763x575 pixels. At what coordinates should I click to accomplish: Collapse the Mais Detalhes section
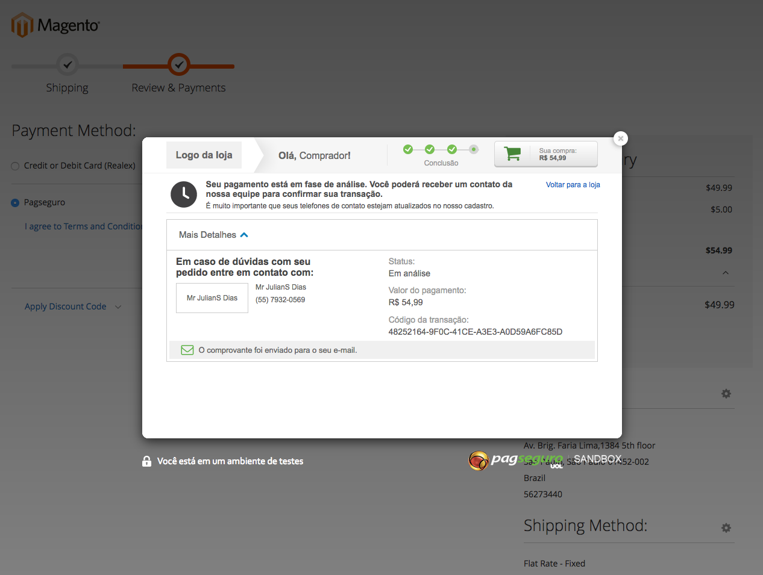(x=213, y=235)
